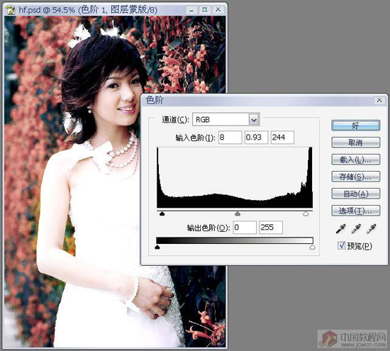Click the 存储(S) save button
Viewport: 390px width, 351px height.
(x=356, y=177)
